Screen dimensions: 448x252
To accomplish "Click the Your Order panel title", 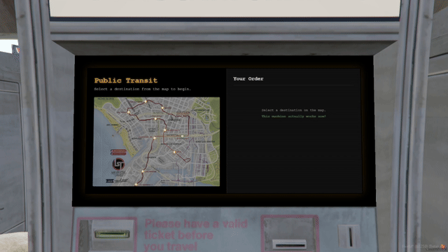I will (248, 78).
